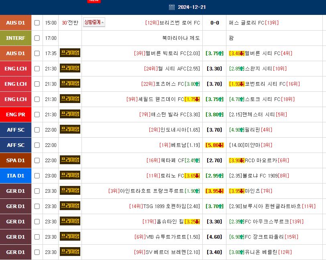Open 스토크 시티 FC team link
The width and height of the screenshot is (326, 260).
(x=263, y=99)
